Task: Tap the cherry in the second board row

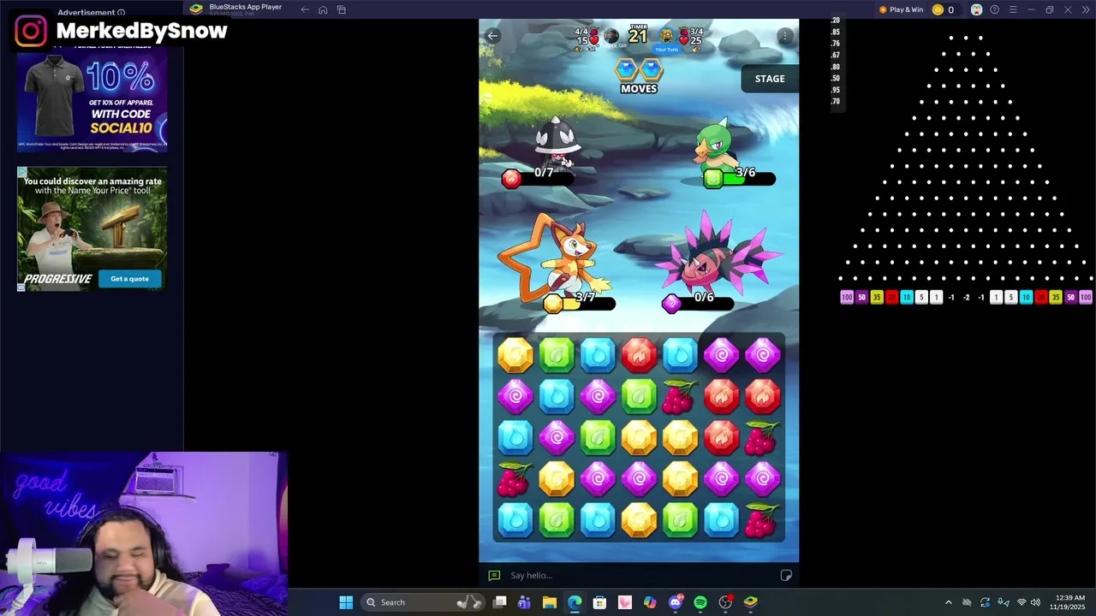Action: [x=680, y=396]
